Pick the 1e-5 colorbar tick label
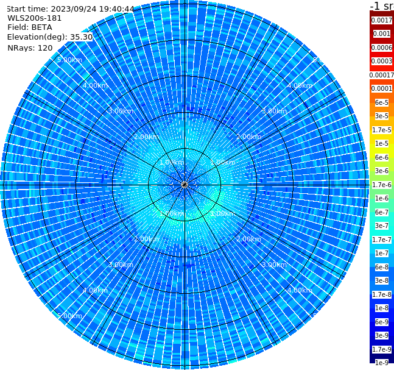Viewport: 394px width, 370px height. click(382, 143)
